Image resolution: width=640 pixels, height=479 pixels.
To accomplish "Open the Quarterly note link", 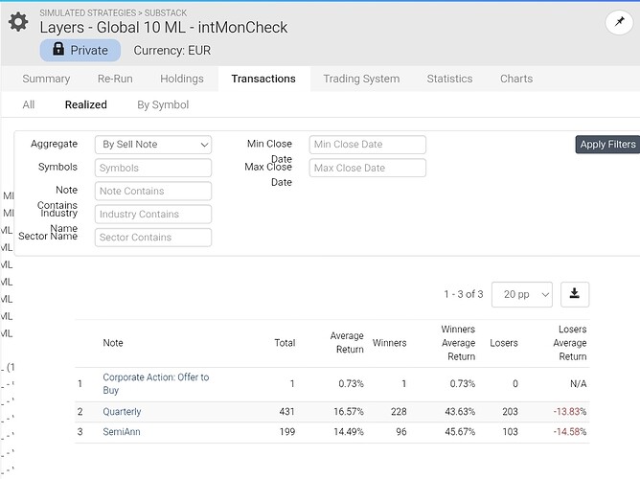I will click(x=122, y=412).
